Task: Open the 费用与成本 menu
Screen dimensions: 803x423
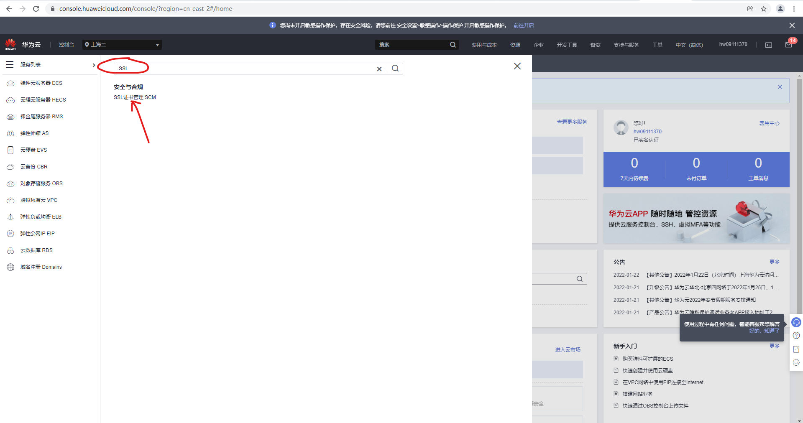Action: [x=484, y=45]
